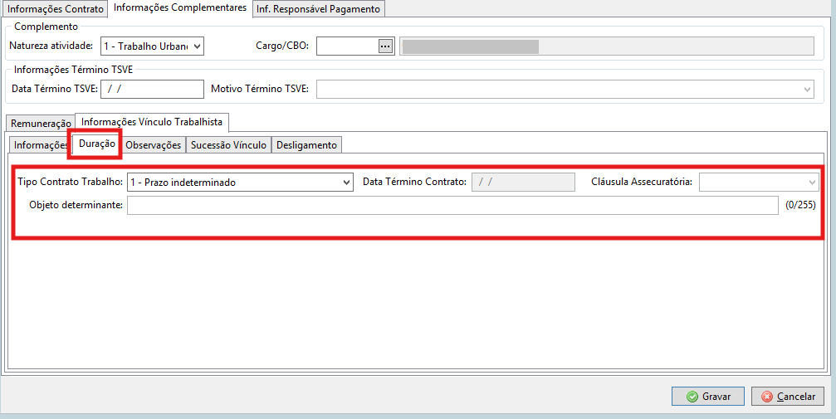
Task: Click the Data Término Contrato field
Action: (523, 183)
